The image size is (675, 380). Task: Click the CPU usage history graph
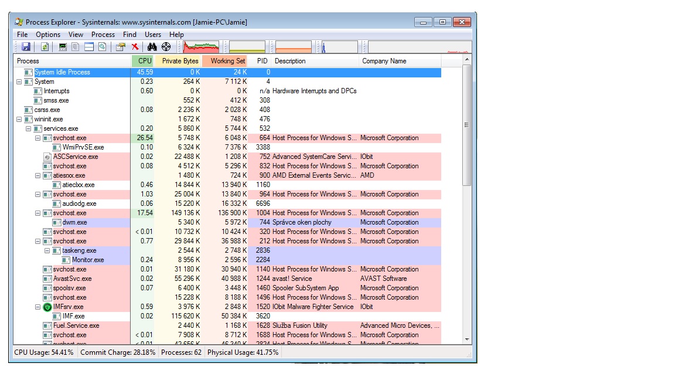[201, 46]
